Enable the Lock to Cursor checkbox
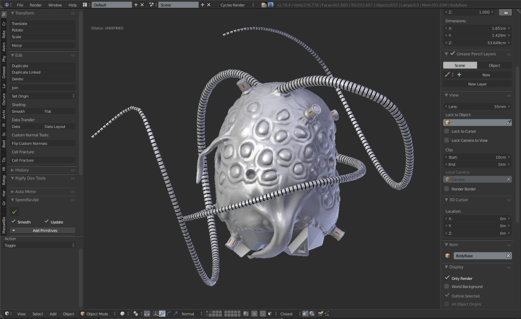This screenshot has width=521, height=319. pos(447,131)
